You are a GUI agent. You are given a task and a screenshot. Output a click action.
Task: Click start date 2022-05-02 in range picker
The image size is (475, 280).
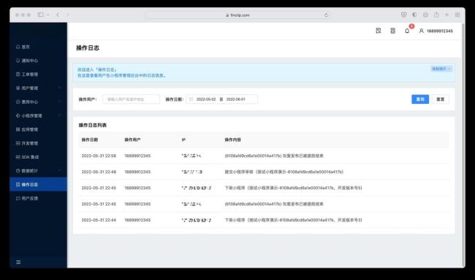(x=206, y=99)
